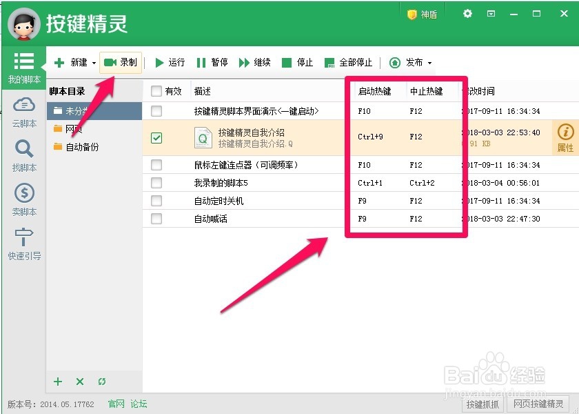Sort by the 描述 column header

point(203,91)
